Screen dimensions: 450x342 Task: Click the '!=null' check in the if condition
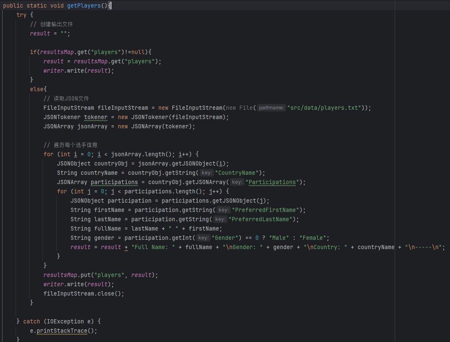[x=135, y=52]
